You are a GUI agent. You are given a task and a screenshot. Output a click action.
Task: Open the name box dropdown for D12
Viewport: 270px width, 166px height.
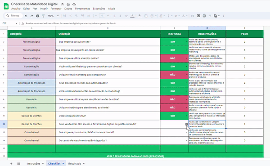click(16, 23)
